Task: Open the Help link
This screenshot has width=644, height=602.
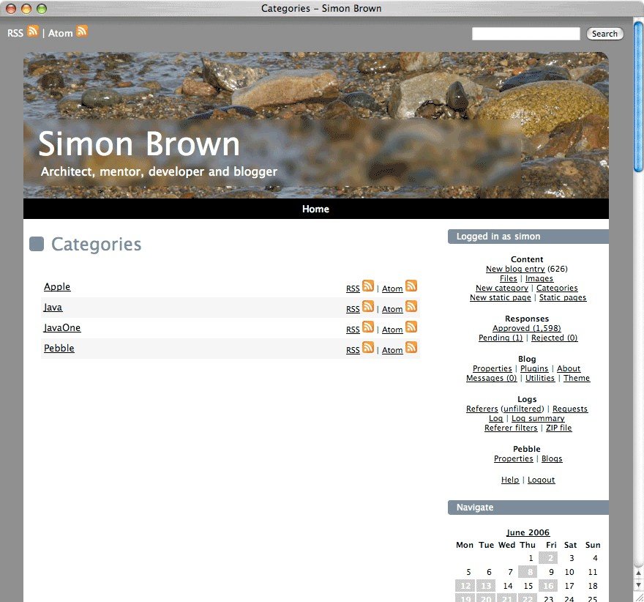Action: [x=510, y=480]
